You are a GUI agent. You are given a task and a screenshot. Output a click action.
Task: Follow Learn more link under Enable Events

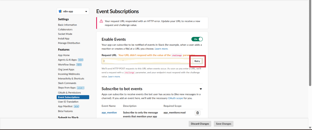point(161,49)
